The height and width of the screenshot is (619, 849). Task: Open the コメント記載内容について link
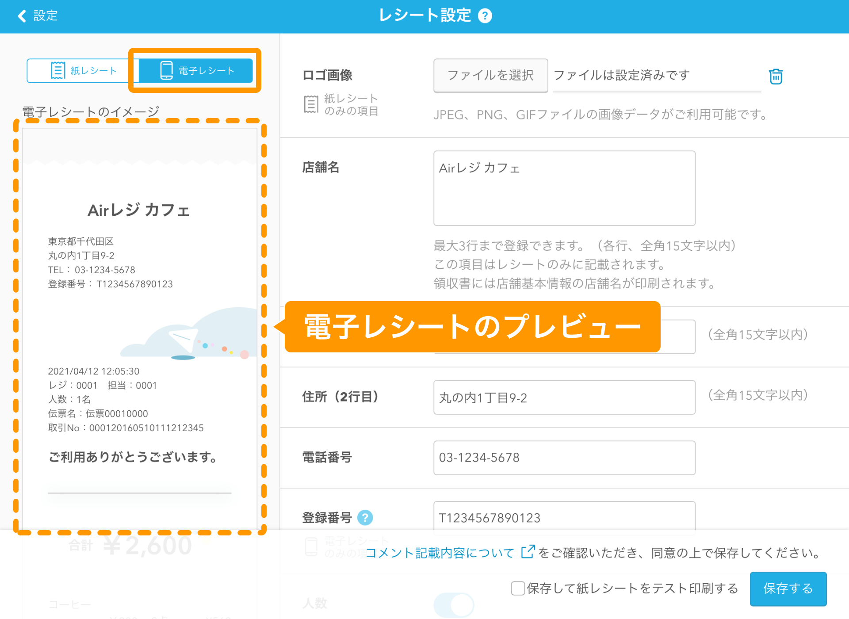(x=450, y=553)
